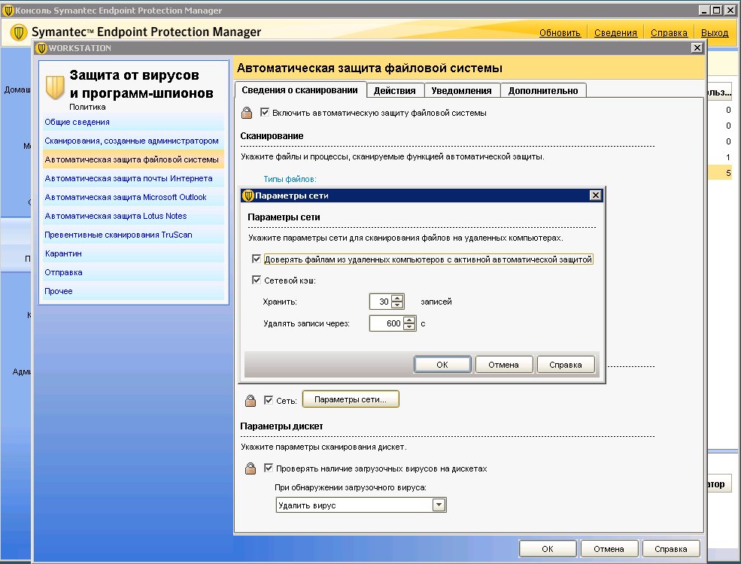Switch to the Сведения о сканировании tab
Image resolution: width=741 pixels, height=564 pixels.
coord(299,89)
